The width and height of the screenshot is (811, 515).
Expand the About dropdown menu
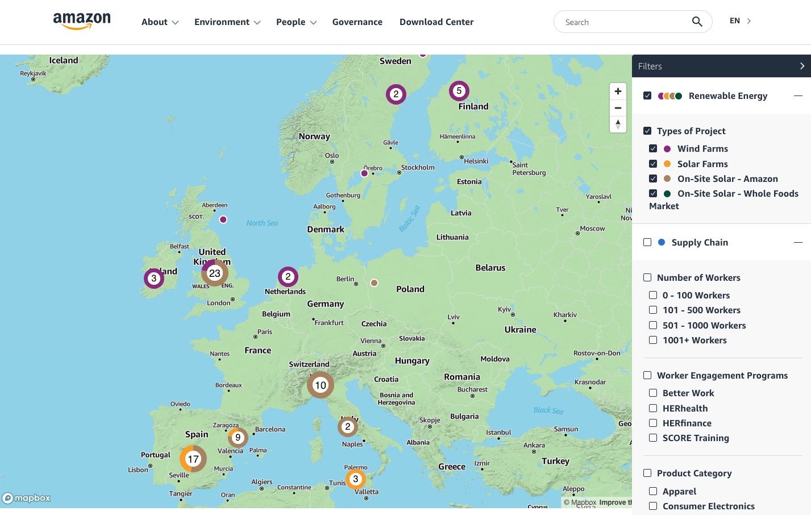pyautogui.click(x=160, y=22)
